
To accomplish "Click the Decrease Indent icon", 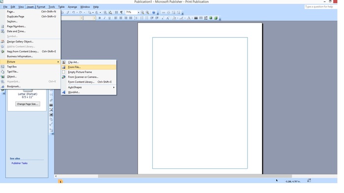I will pyautogui.click(x=152, y=18).
